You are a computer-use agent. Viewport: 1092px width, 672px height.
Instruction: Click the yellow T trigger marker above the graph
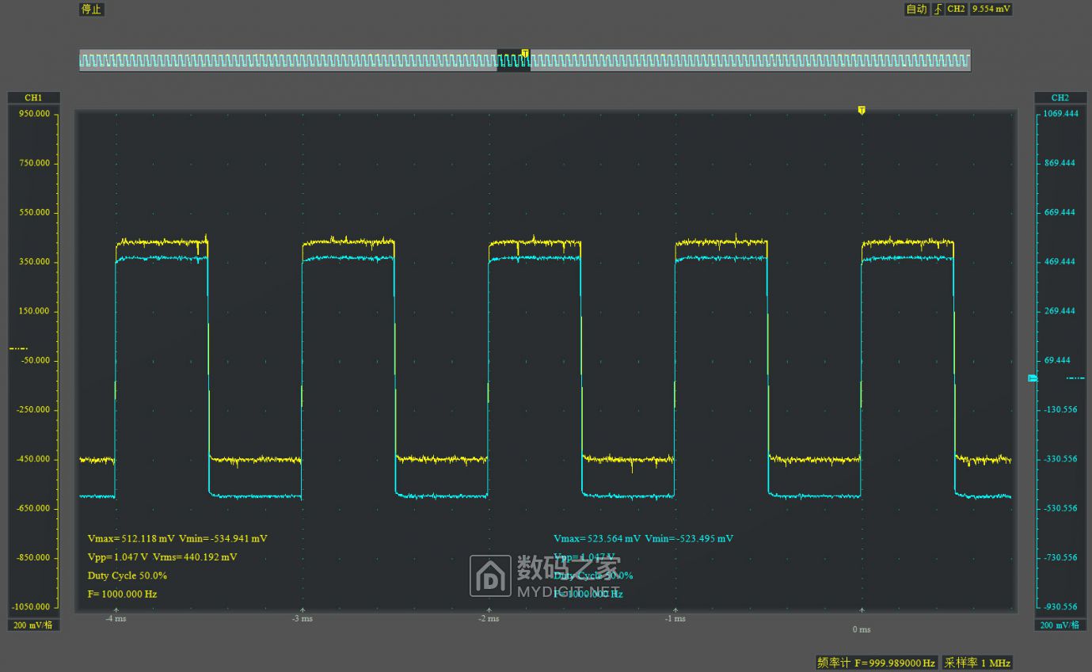point(862,110)
